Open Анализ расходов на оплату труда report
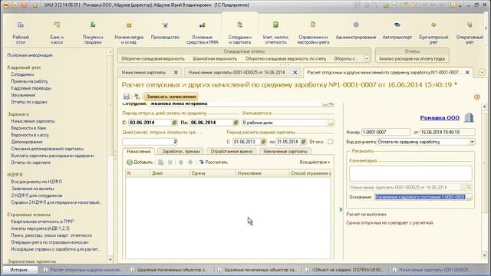The height and width of the screenshot is (276, 491). tap(412, 58)
